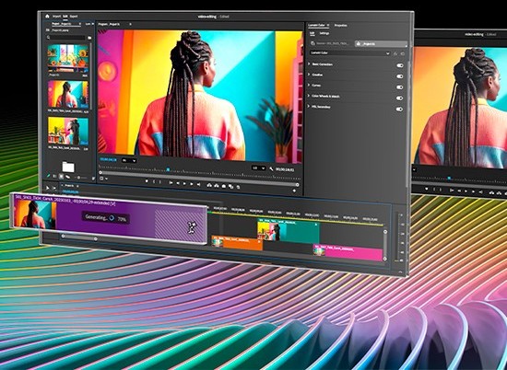This screenshot has height=370, width=507.
Task: Click the blue playhead on monitor ruler
Action: [x=168, y=168]
